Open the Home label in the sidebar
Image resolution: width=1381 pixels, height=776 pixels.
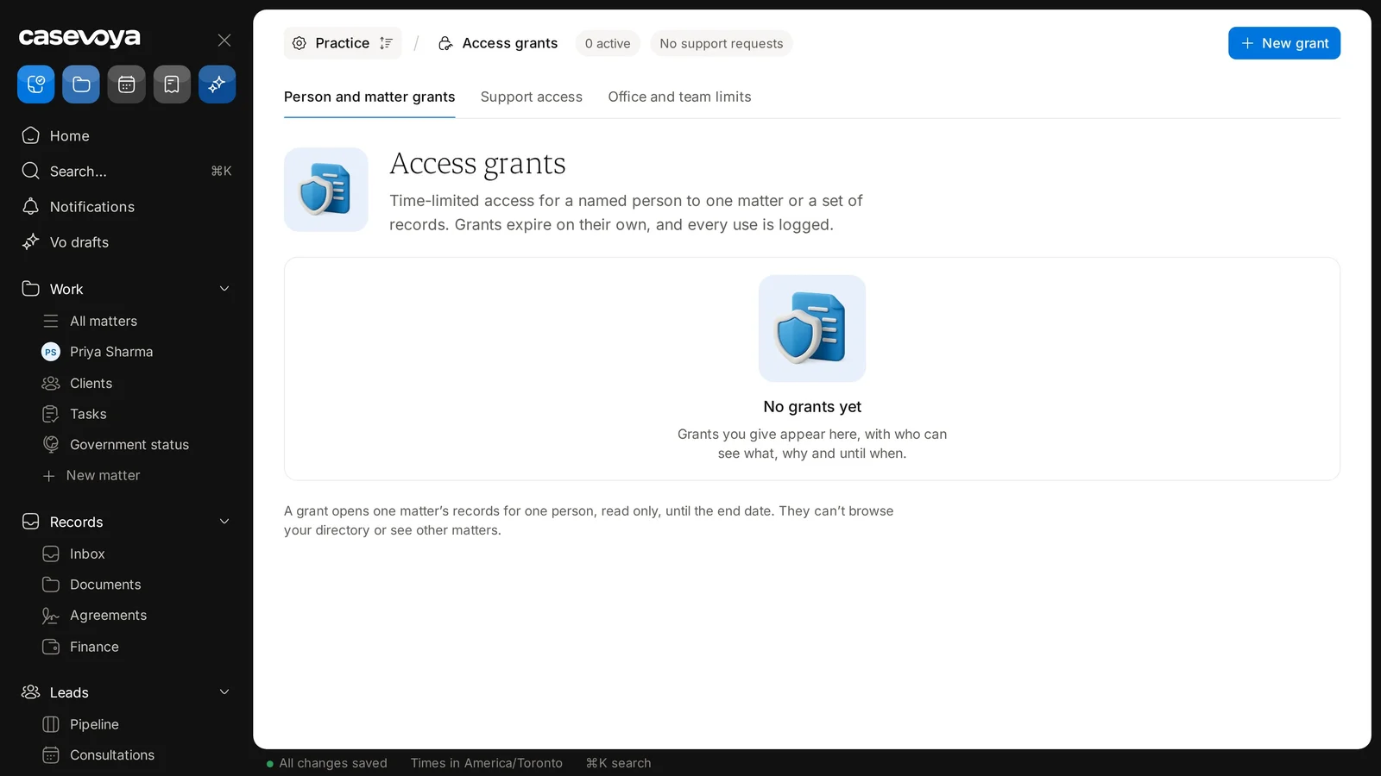click(70, 135)
